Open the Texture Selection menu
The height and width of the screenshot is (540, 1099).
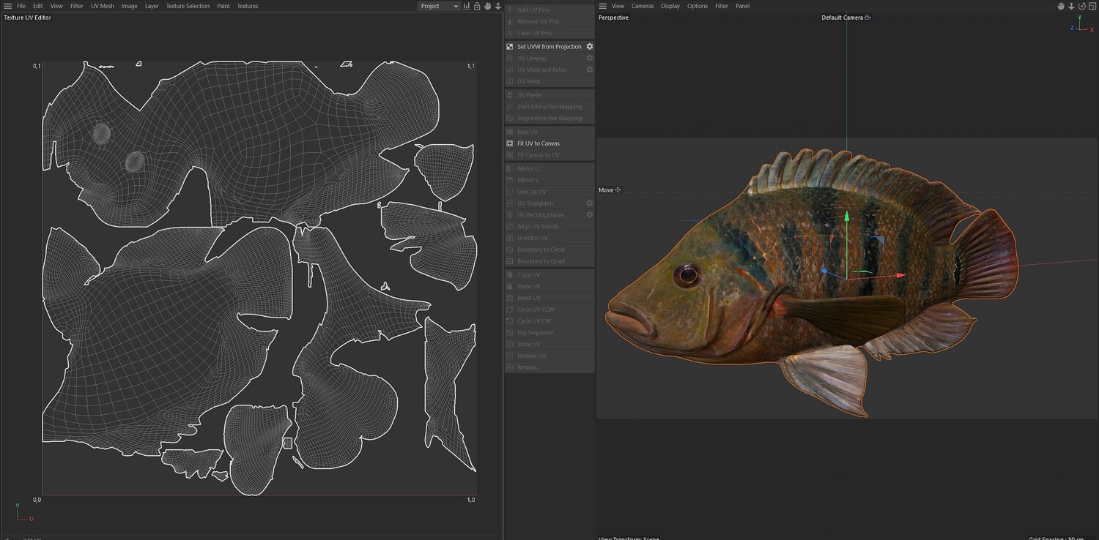(x=188, y=6)
